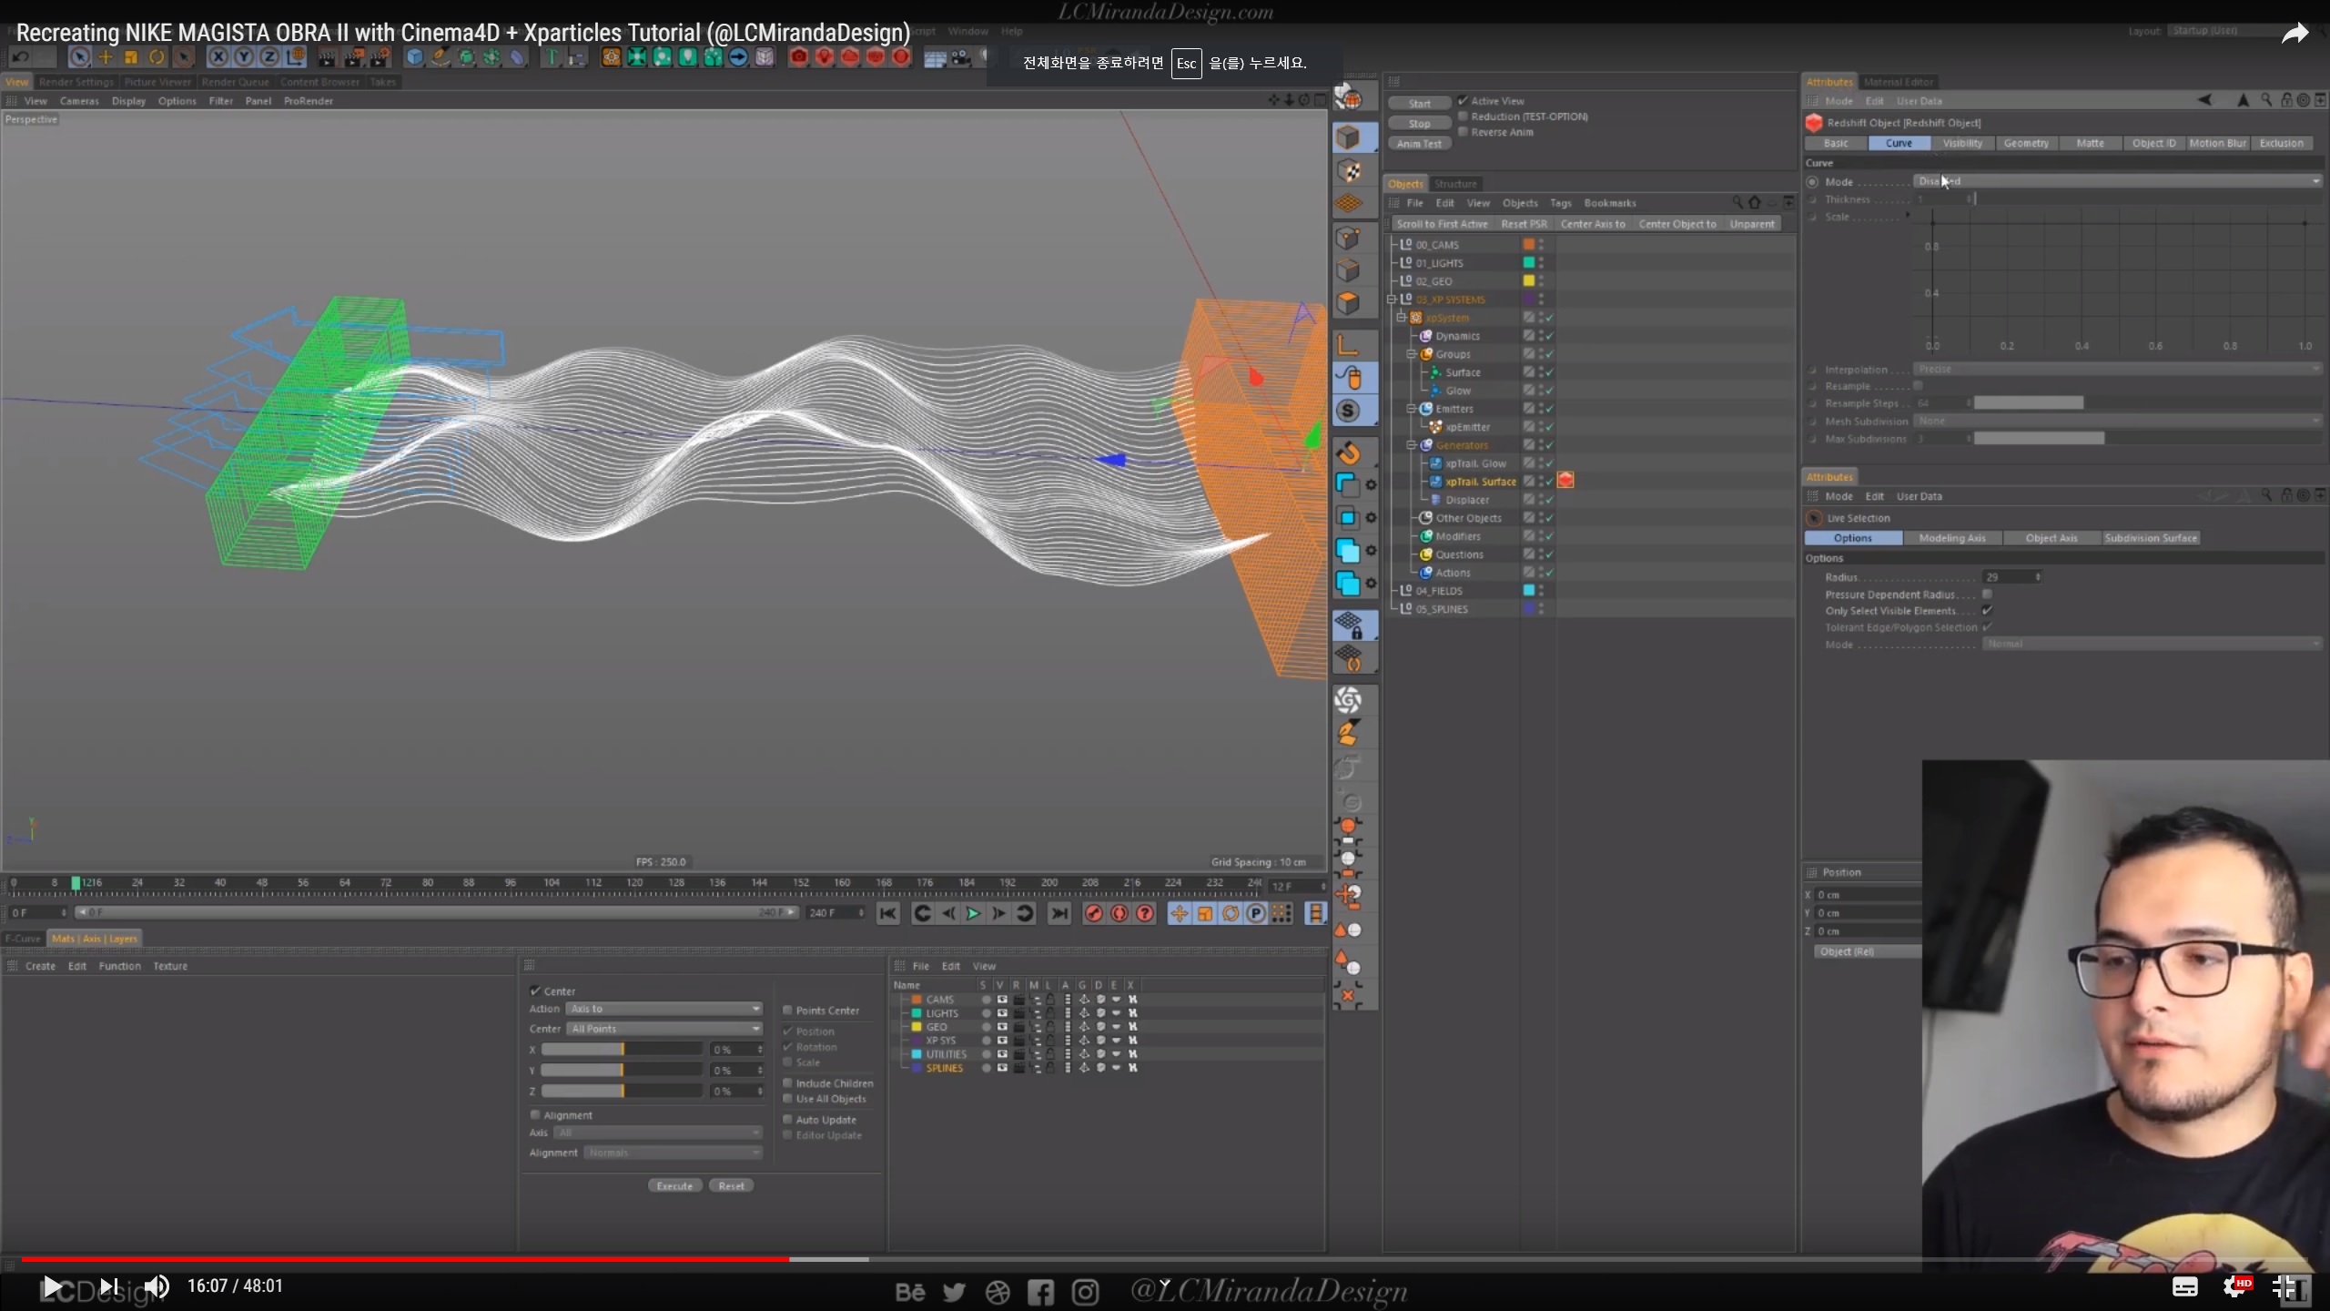Switch to the Render Settings tab
This screenshot has height=1311, width=2330.
click(x=76, y=82)
